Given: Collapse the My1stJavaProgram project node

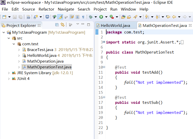Looking at the screenshot, I should [x=4, y=32].
